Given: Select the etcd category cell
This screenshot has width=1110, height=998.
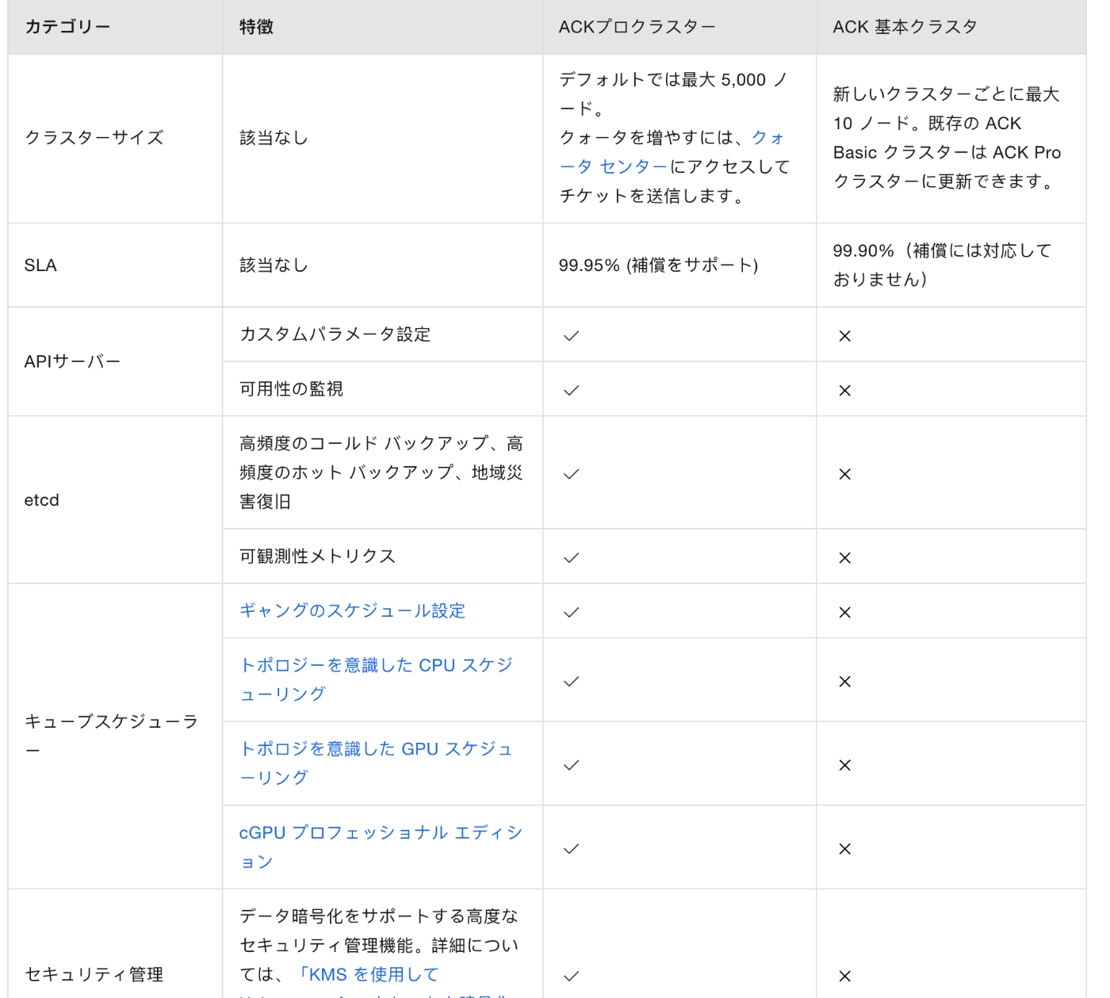Looking at the screenshot, I should click(x=115, y=500).
